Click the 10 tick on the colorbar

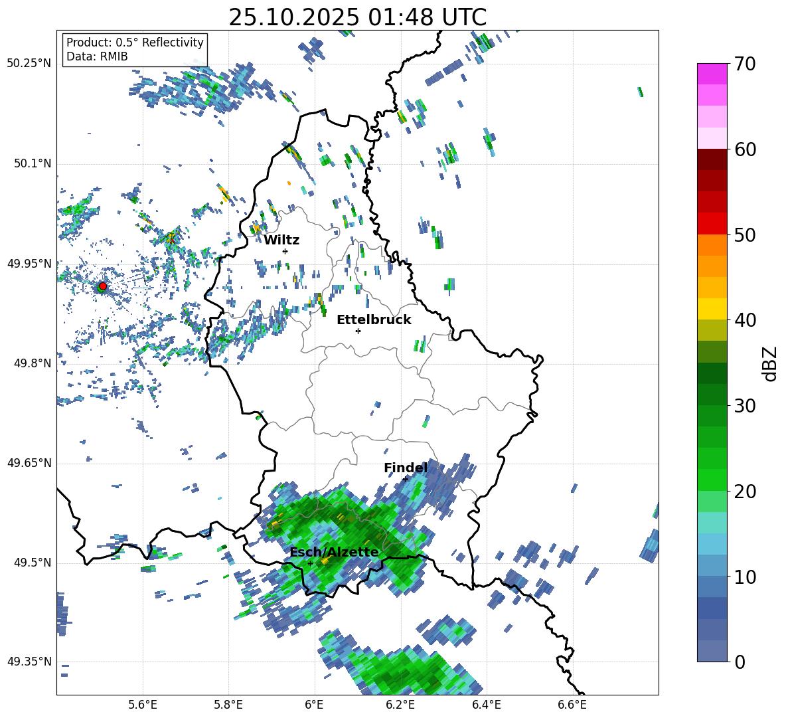745,577
